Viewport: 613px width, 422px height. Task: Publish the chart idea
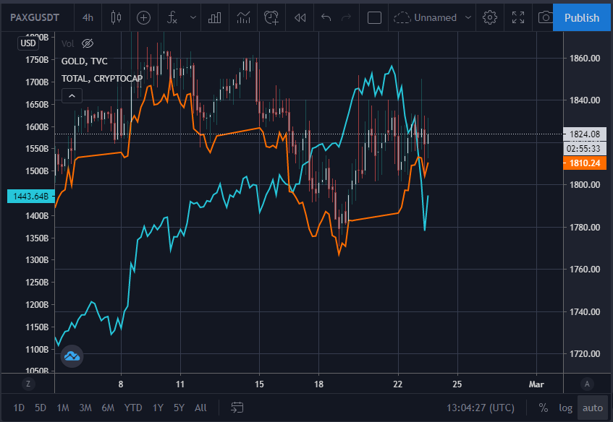582,17
